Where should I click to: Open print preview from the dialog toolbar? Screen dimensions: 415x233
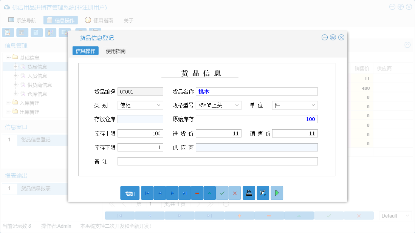tap(263, 193)
